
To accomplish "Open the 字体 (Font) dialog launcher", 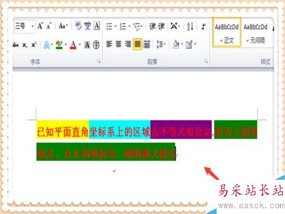I will tap(99, 61).
